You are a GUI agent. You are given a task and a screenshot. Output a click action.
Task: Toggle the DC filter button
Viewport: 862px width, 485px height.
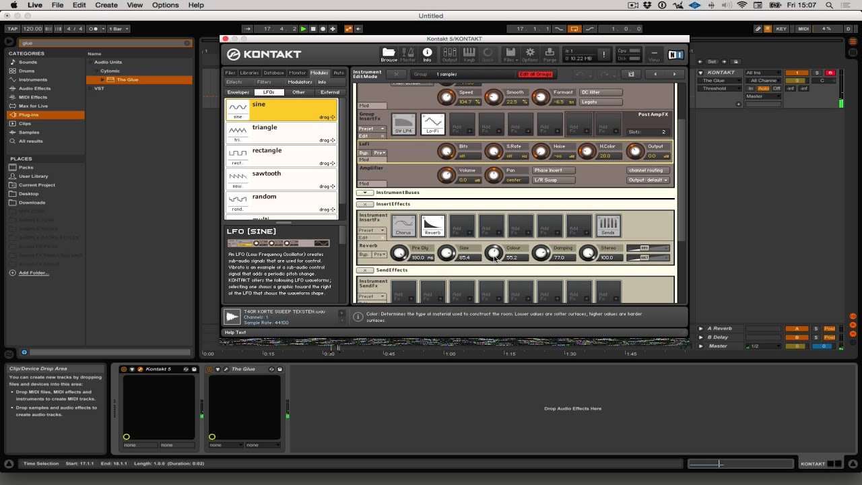click(x=601, y=92)
